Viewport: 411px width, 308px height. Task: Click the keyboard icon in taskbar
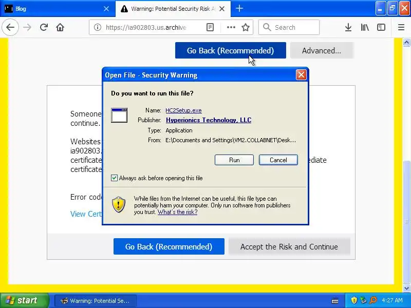335,300
